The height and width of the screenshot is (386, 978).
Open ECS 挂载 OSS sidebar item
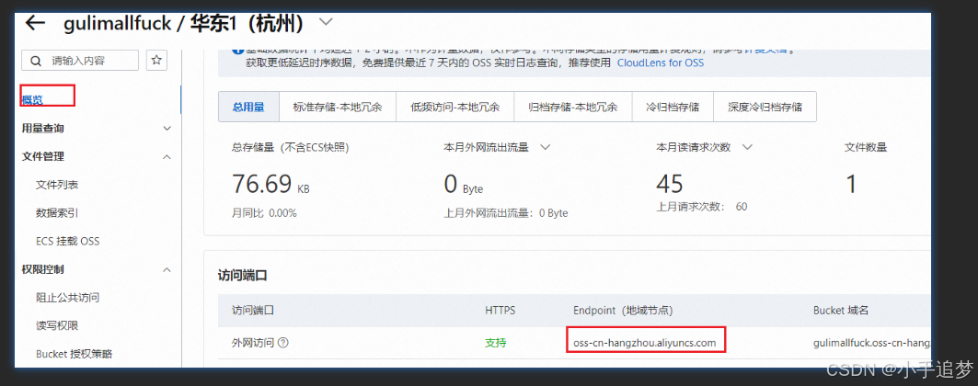[x=68, y=241]
